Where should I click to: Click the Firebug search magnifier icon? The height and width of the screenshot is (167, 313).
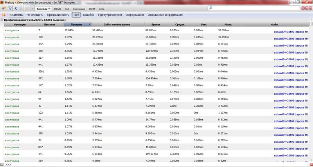(210, 8)
